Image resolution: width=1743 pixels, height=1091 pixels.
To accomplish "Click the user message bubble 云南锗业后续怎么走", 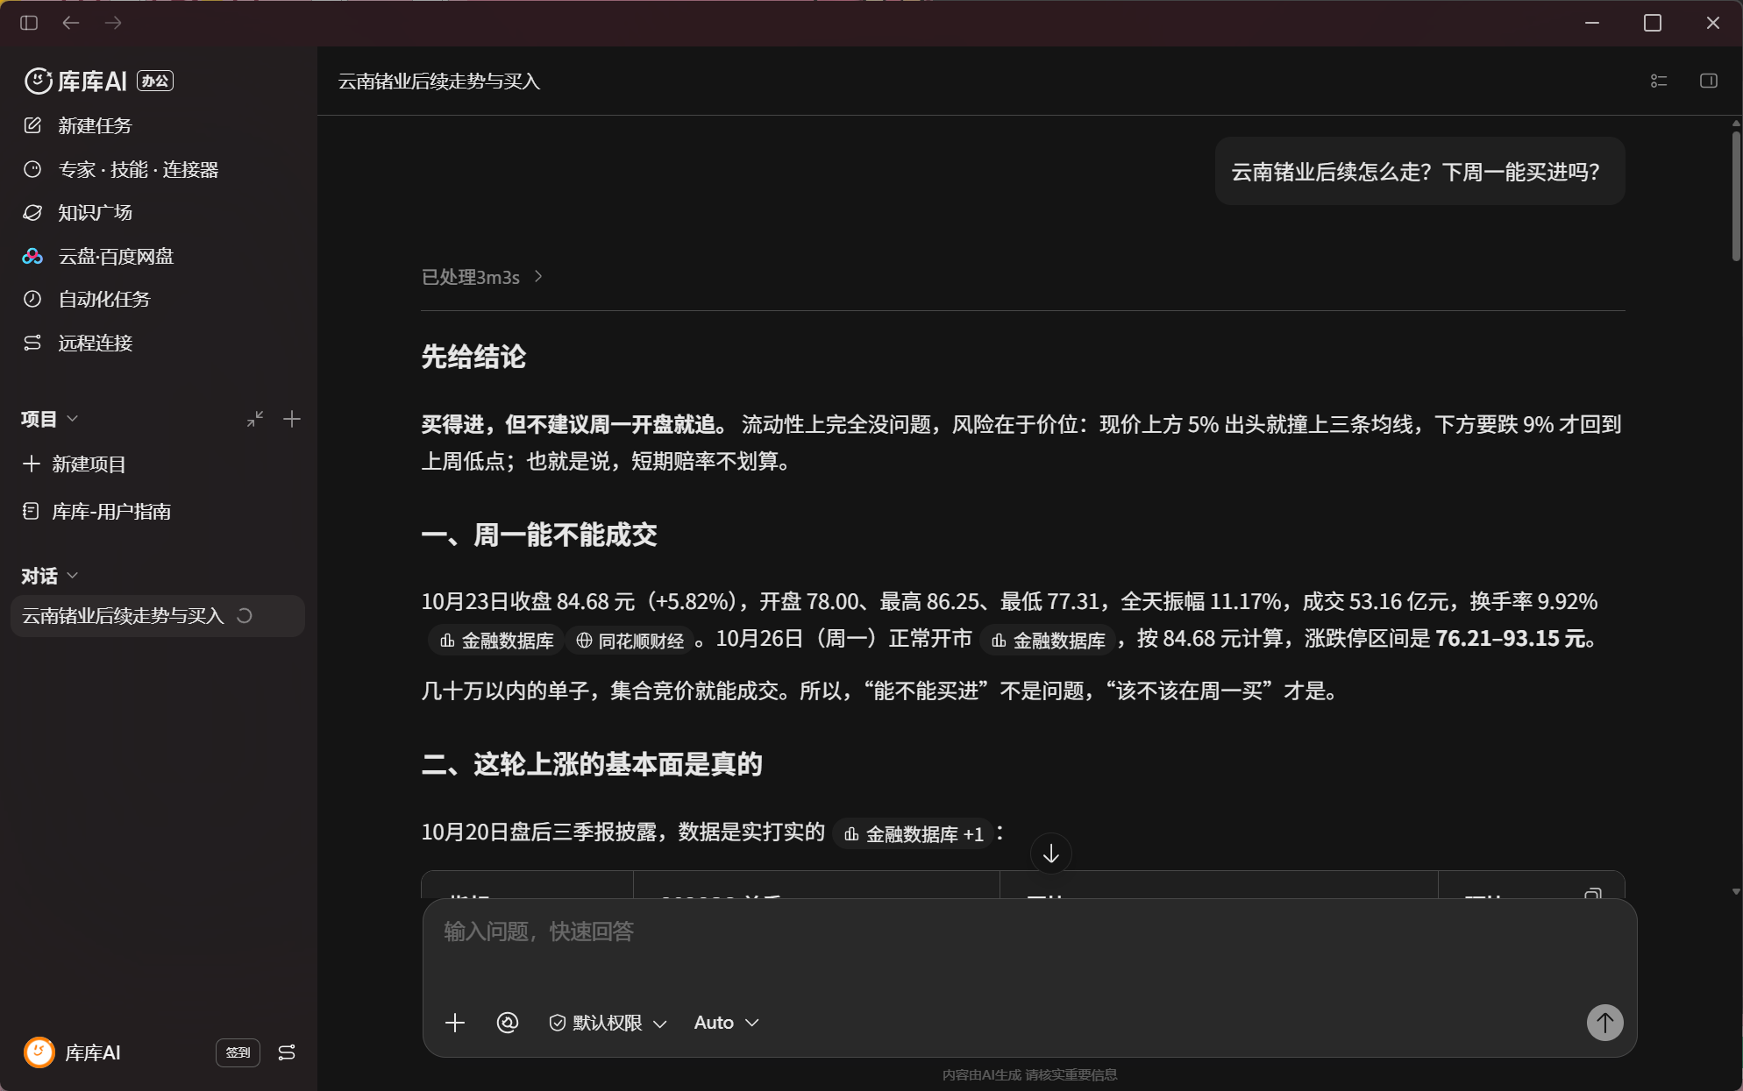I will [x=1419, y=172].
